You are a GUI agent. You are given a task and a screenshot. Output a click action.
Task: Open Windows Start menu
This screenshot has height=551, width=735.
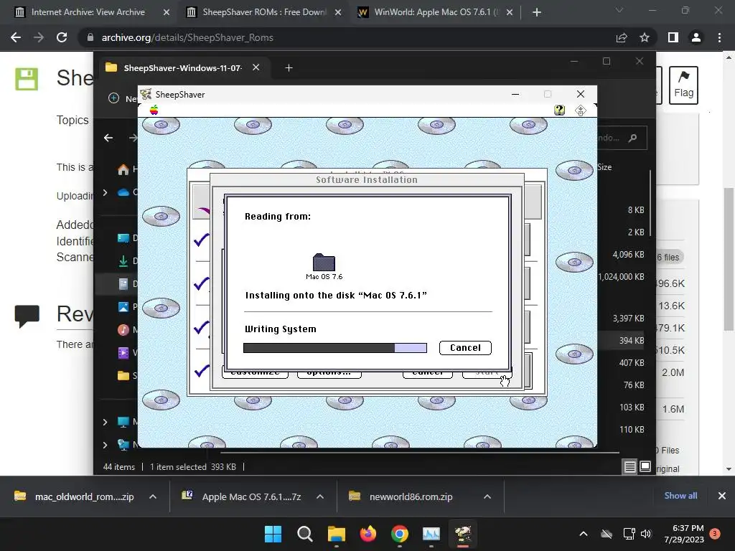point(273,534)
